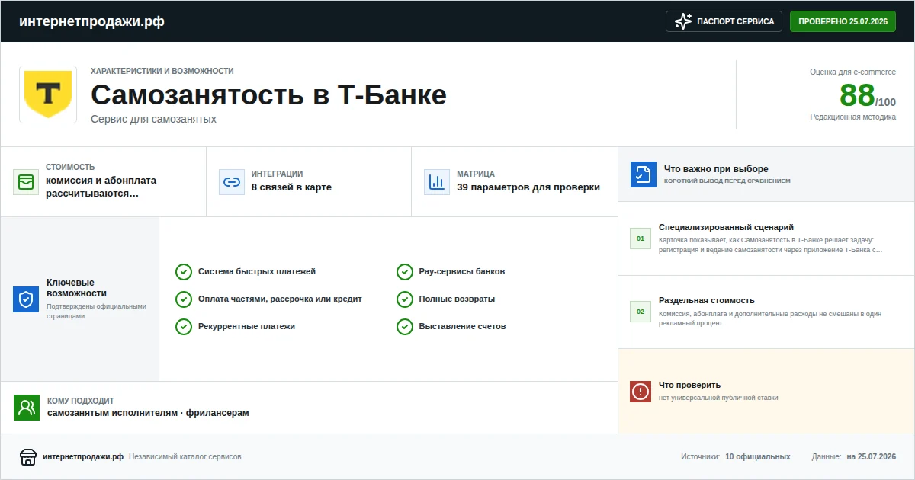
Task: Click the Оценка для e-commerce caption
Action: pos(853,72)
